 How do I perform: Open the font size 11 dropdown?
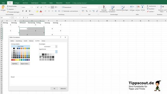[35, 7]
